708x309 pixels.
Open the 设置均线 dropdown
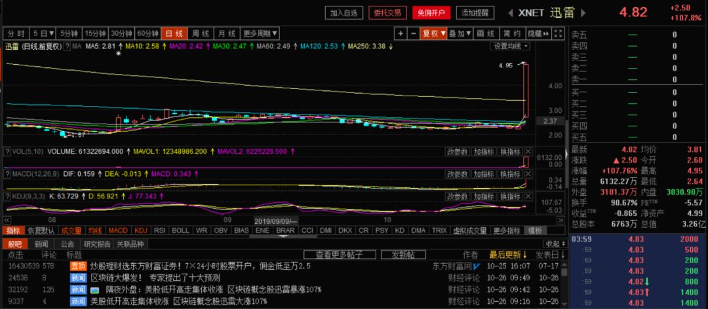pos(510,46)
